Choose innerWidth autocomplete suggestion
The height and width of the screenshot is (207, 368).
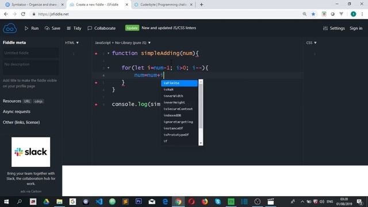click(179, 96)
